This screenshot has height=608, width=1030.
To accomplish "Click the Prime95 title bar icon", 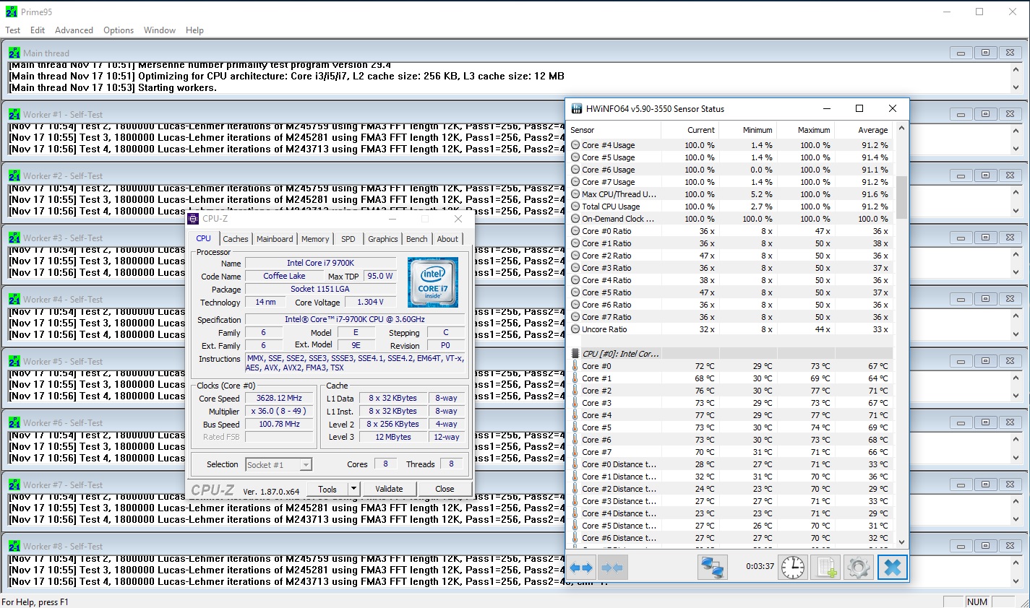I will [x=11, y=12].
